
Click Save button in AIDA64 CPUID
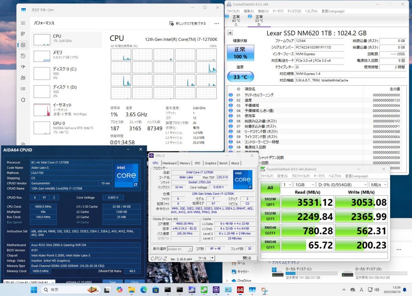pos(112,282)
